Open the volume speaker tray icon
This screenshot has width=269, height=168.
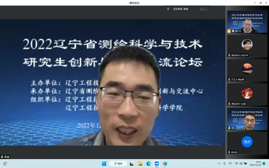[241, 164]
